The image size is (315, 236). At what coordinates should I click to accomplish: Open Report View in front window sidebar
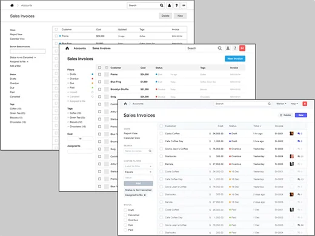(x=131, y=133)
